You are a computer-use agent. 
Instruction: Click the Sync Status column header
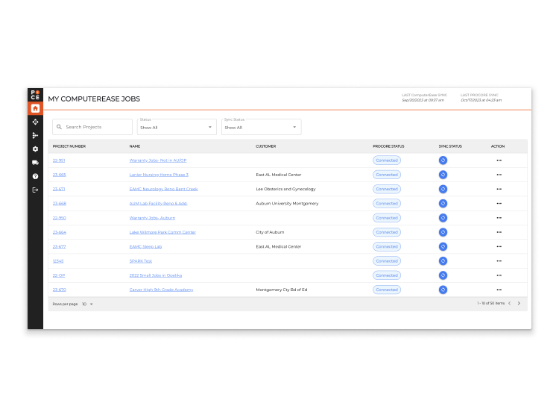(x=450, y=146)
